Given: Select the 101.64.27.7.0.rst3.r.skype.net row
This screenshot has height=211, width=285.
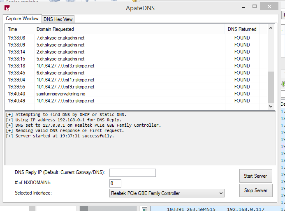Looking at the screenshot, I should pos(136,66).
